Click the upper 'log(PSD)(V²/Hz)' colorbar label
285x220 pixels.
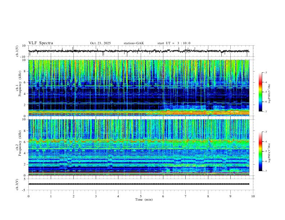click(270, 94)
